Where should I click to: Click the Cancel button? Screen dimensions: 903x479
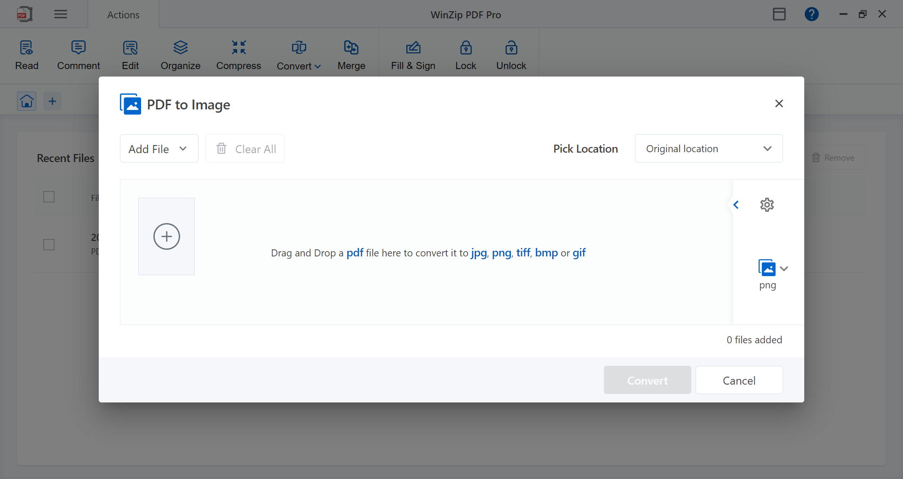(x=738, y=380)
